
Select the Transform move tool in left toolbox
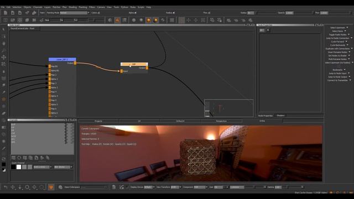click(4, 57)
